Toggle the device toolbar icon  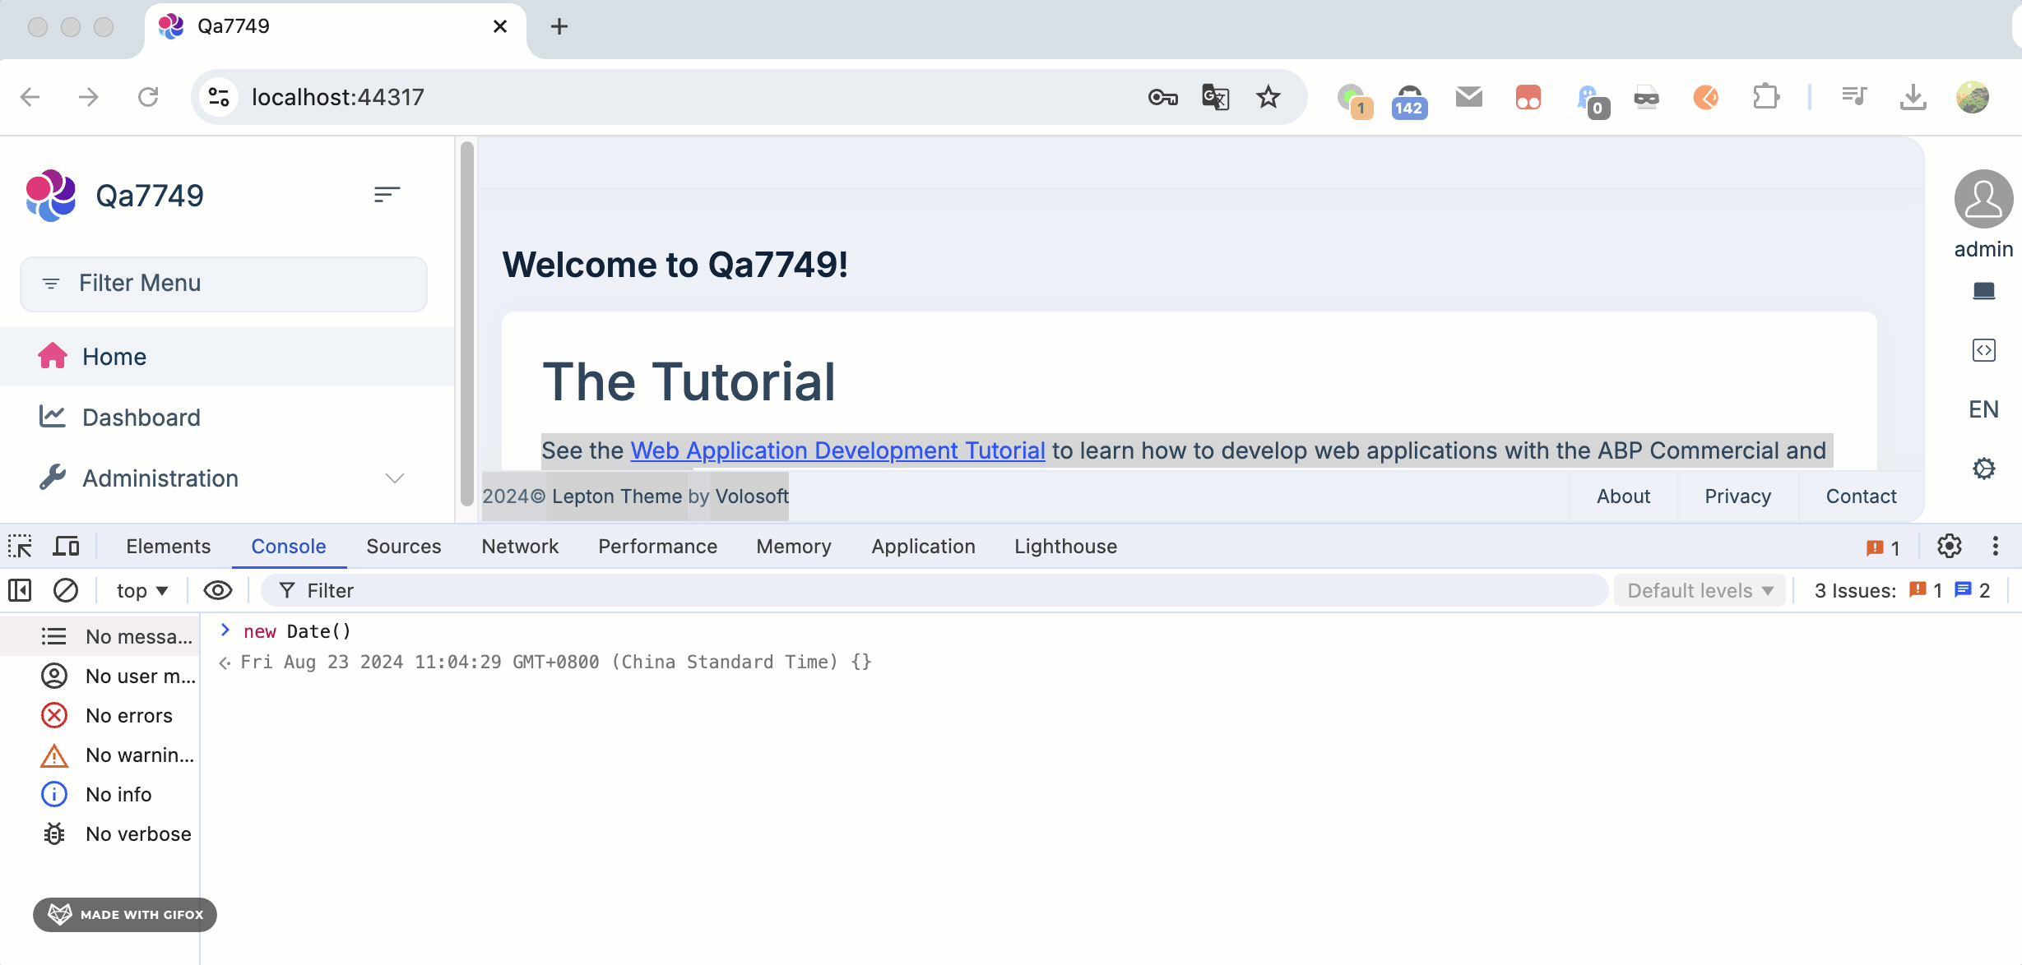coord(66,547)
